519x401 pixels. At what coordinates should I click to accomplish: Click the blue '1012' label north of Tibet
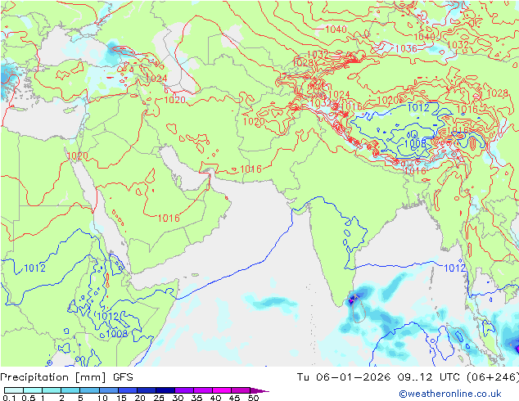418,107
